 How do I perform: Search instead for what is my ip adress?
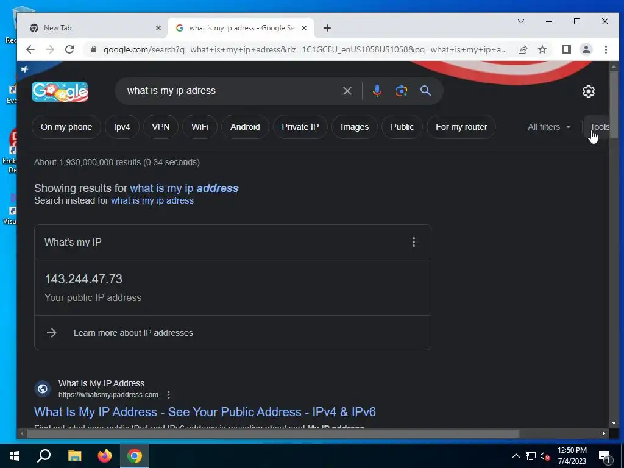click(152, 200)
